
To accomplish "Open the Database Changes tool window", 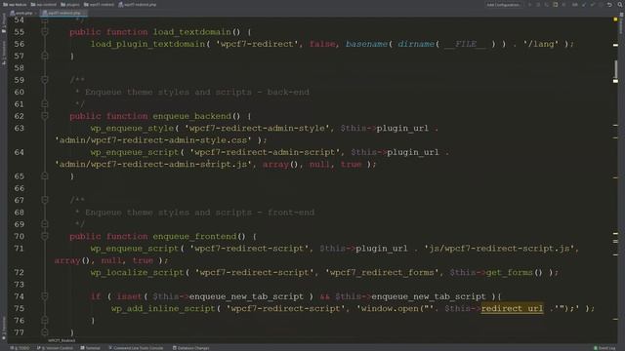I will click(x=191, y=348).
